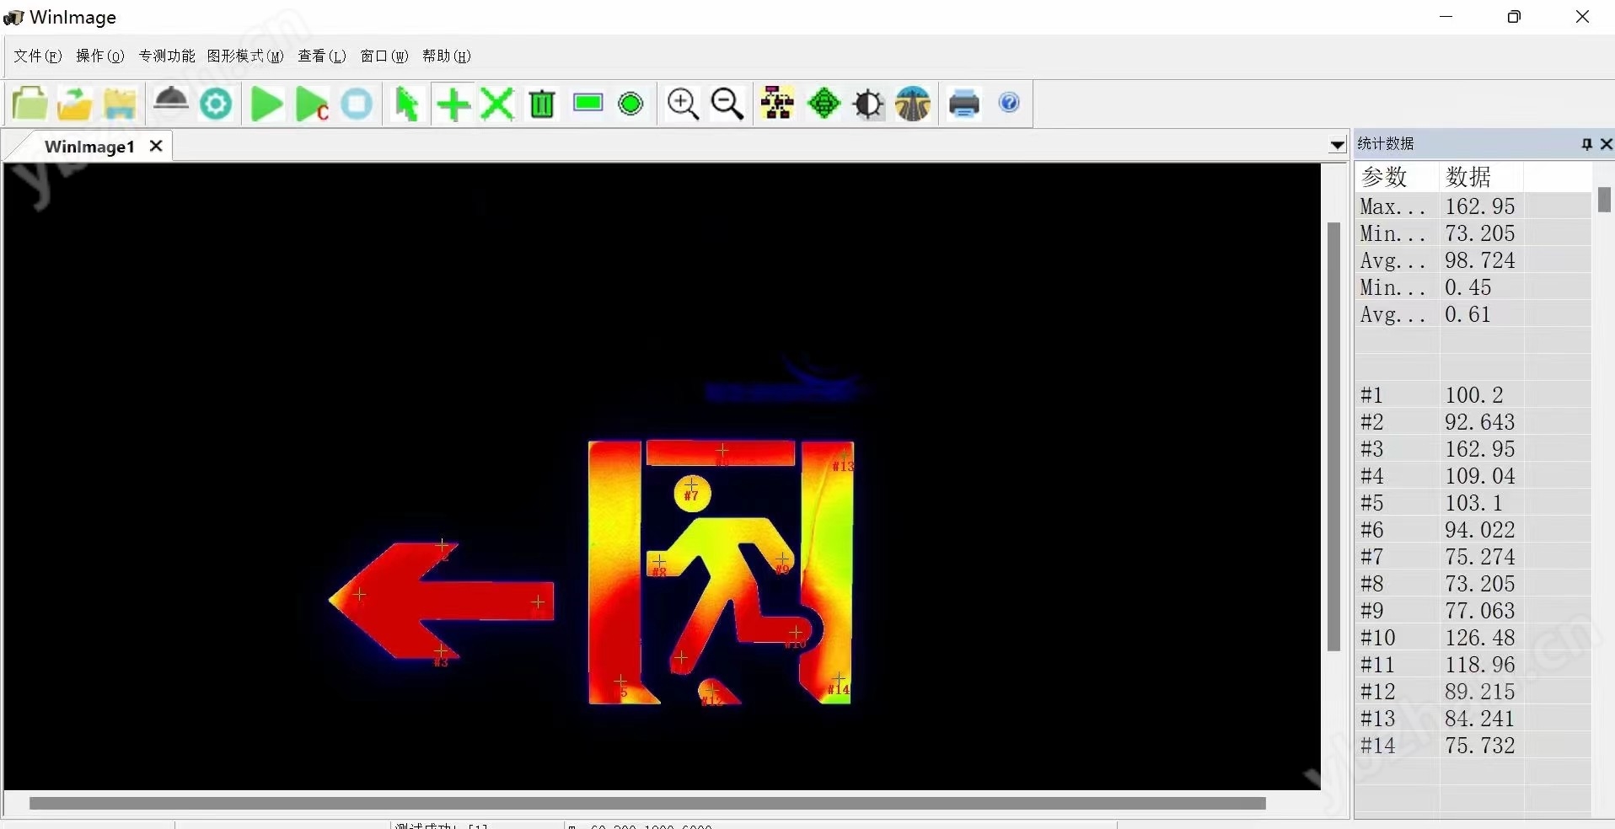Select the green circle region tool
Viewport: 1615px width, 829px height.
(x=630, y=104)
